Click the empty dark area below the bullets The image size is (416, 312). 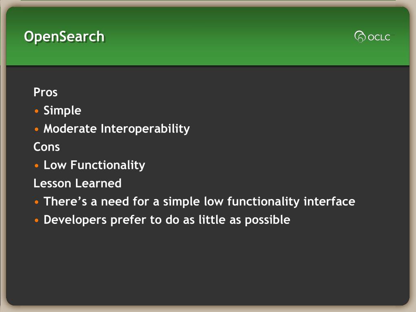pos(207,268)
